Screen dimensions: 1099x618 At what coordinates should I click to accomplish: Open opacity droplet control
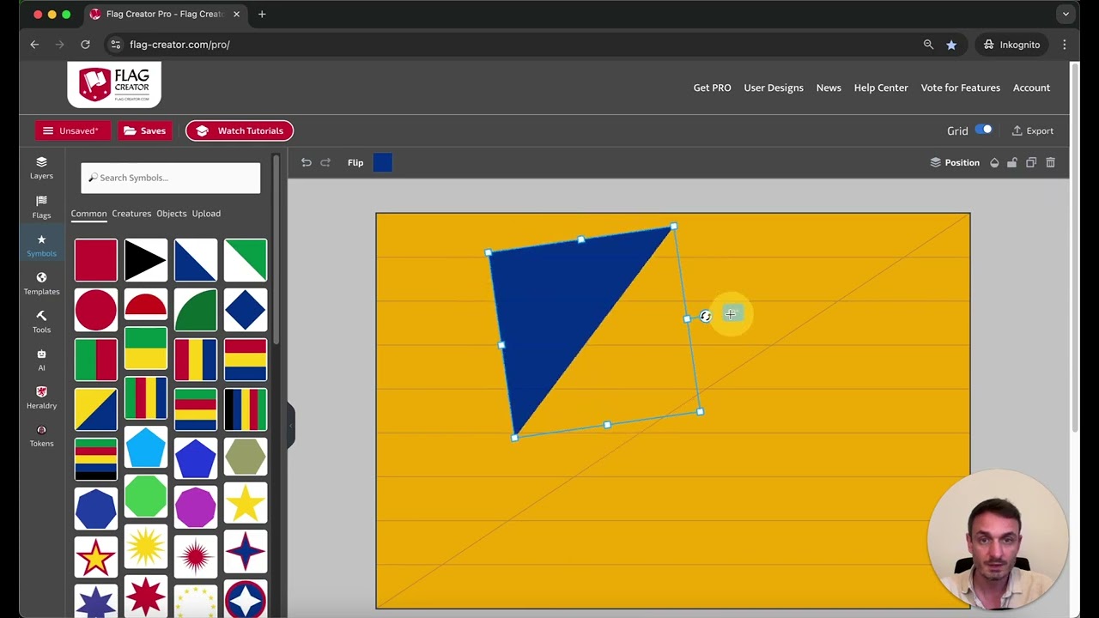[994, 162]
